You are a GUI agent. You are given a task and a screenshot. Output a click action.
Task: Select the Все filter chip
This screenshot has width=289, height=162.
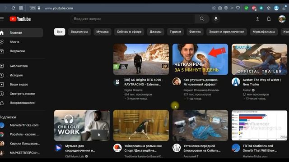tap(60, 32)
